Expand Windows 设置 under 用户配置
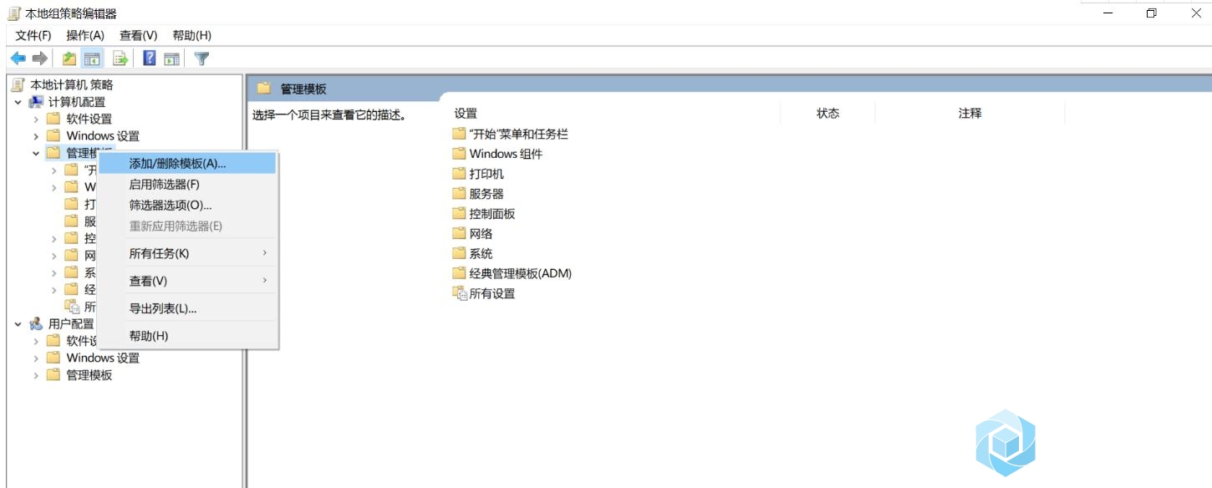The height and width of the screenshot is (488, 1212). (36, 358)
